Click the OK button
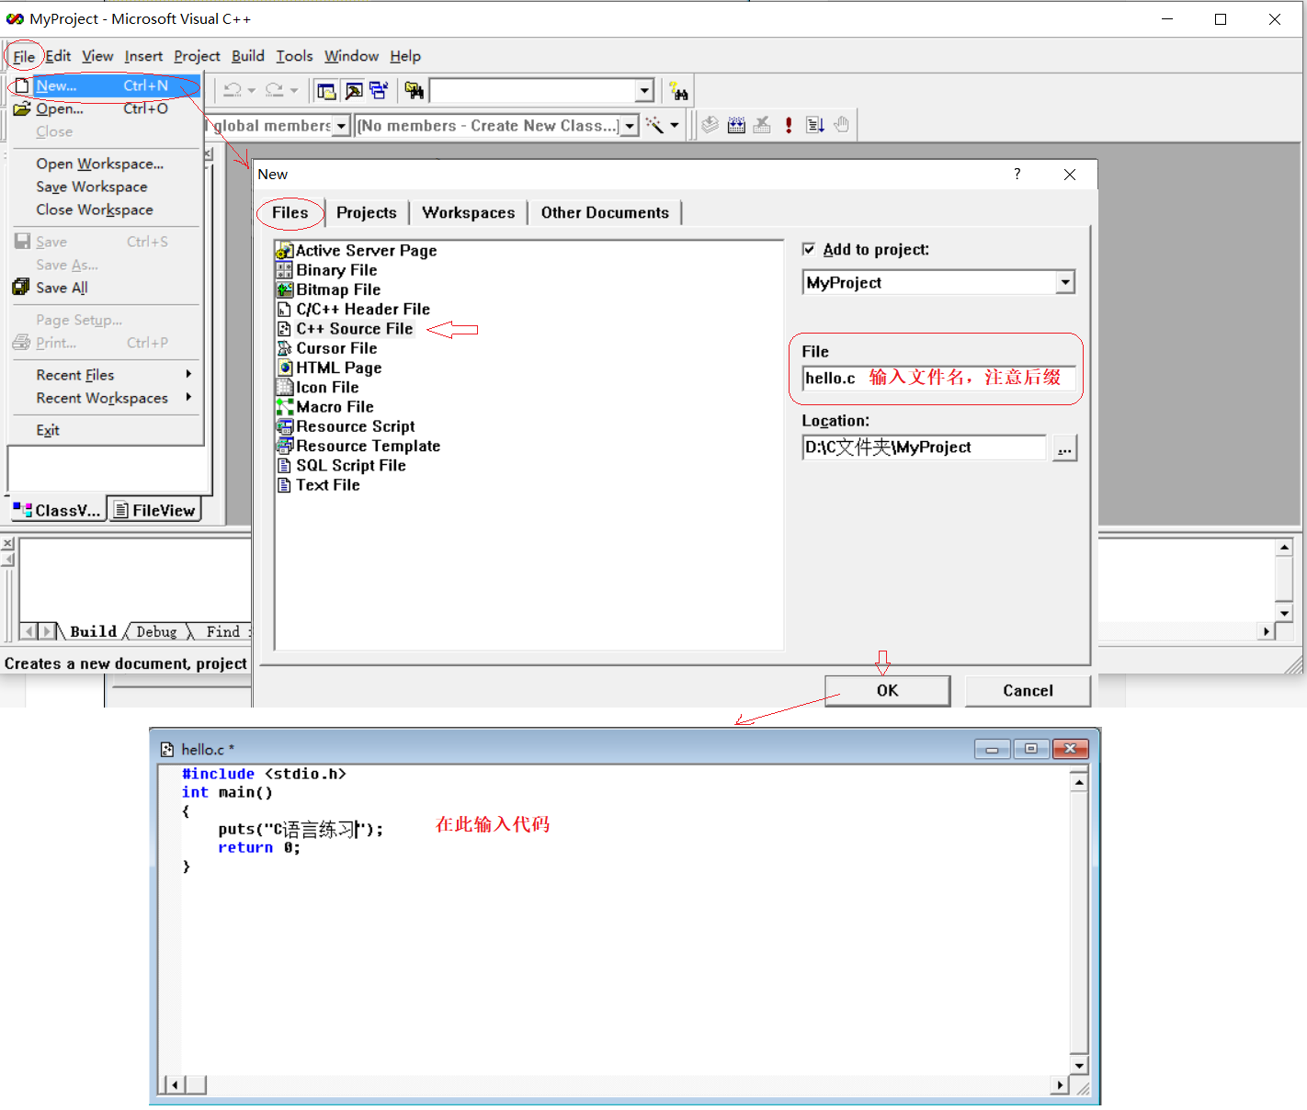The image size is (1307, 1110). (x=887, y=690)
